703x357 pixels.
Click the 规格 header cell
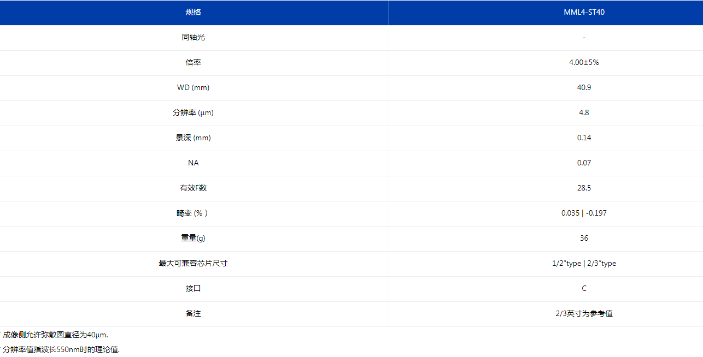click(194, 13)
